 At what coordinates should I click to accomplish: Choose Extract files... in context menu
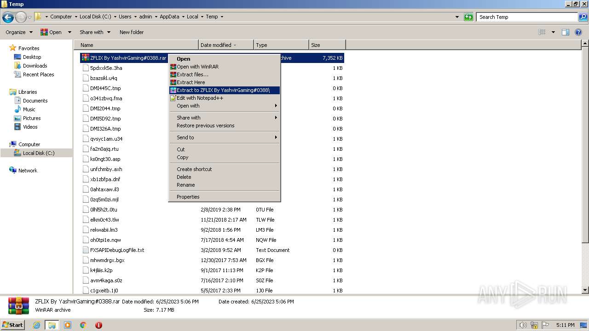(x=225, y=74)
